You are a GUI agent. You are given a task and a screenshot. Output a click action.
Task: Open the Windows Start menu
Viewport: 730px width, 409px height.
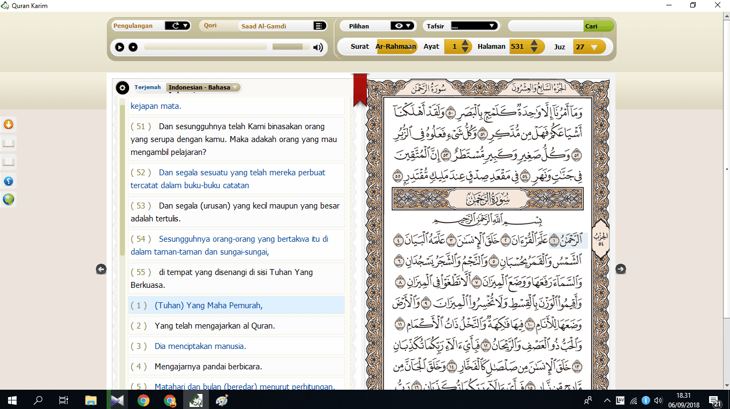click(x=12, y=400)
